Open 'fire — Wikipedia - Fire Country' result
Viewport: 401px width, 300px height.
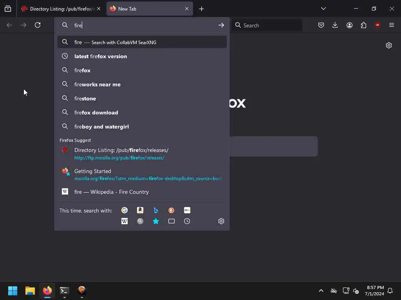tap(142, 192)
